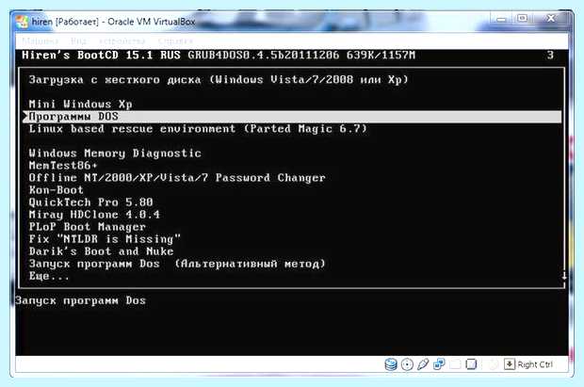Select Запуск программ Dos (Альтернативный метод) entry

point(177,264)
